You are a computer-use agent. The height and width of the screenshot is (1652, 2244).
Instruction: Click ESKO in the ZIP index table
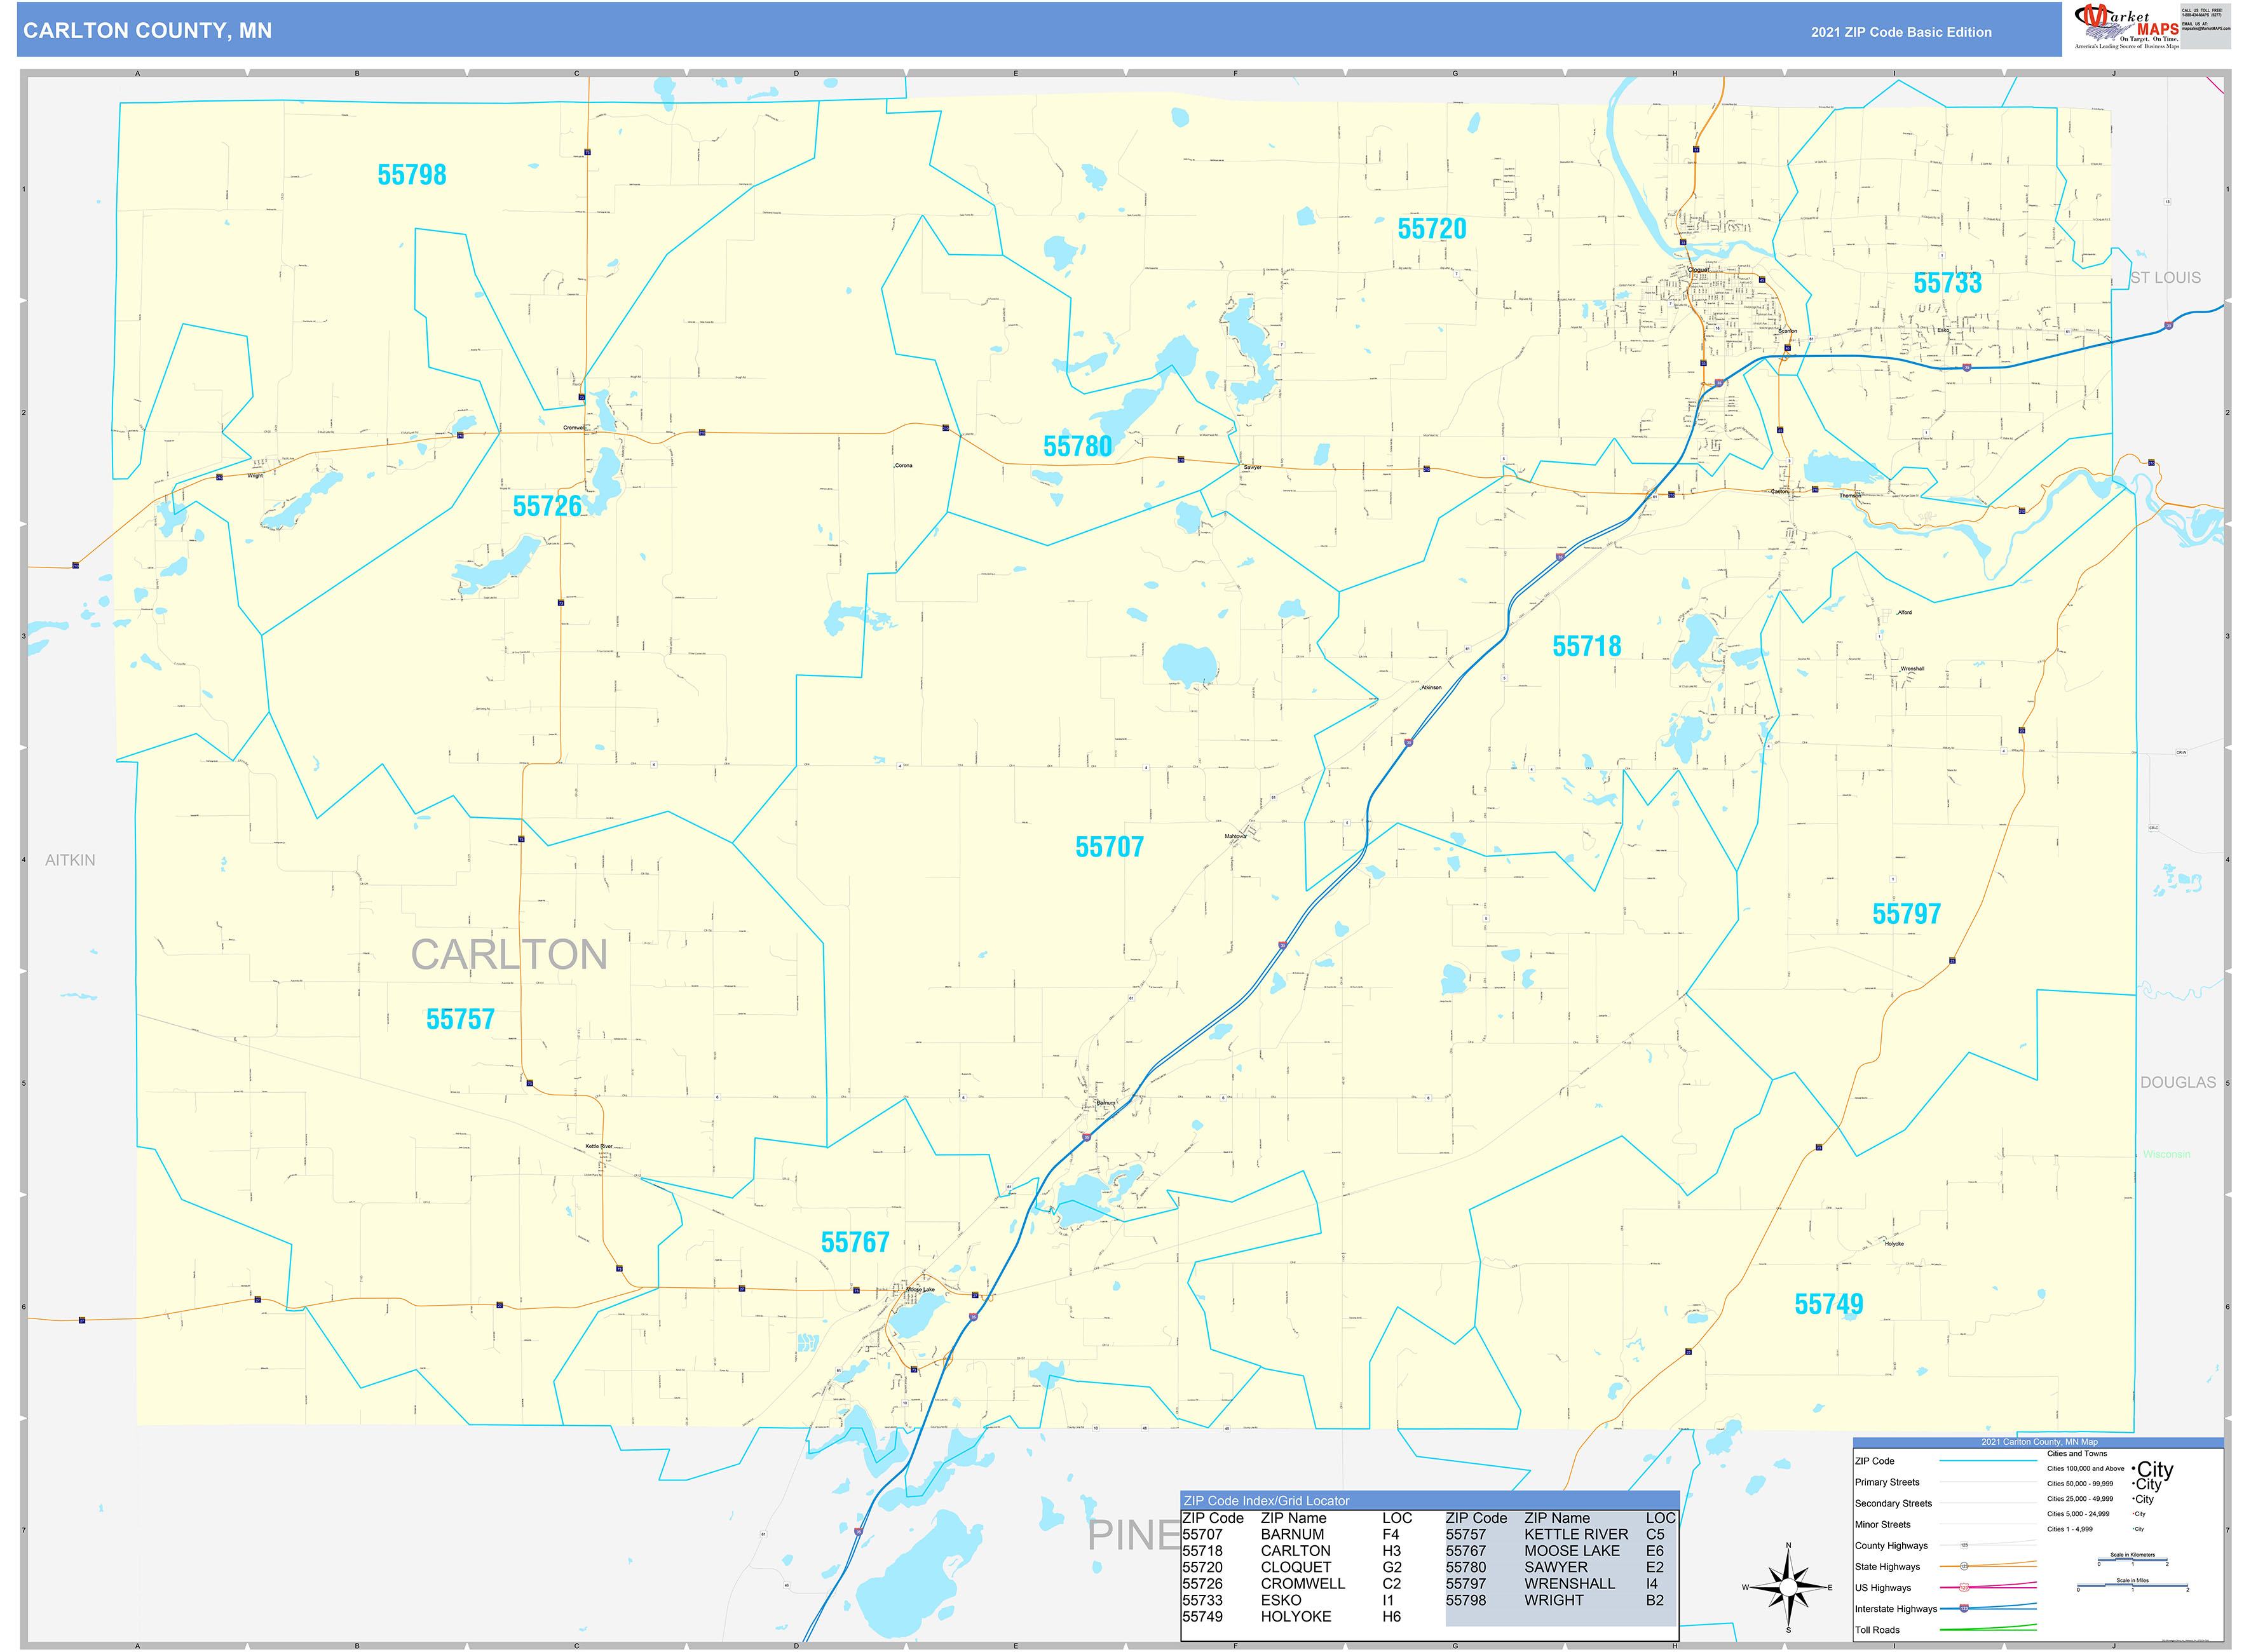point(1280,1600)
